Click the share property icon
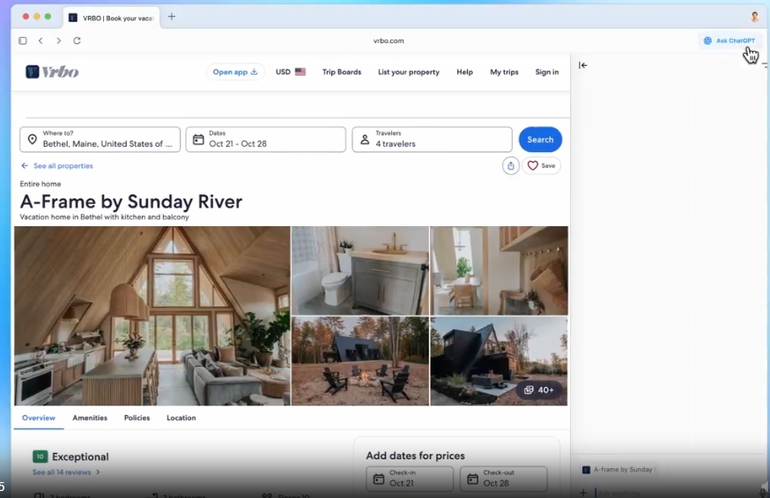The image size is (770, 498). [510, 165]
